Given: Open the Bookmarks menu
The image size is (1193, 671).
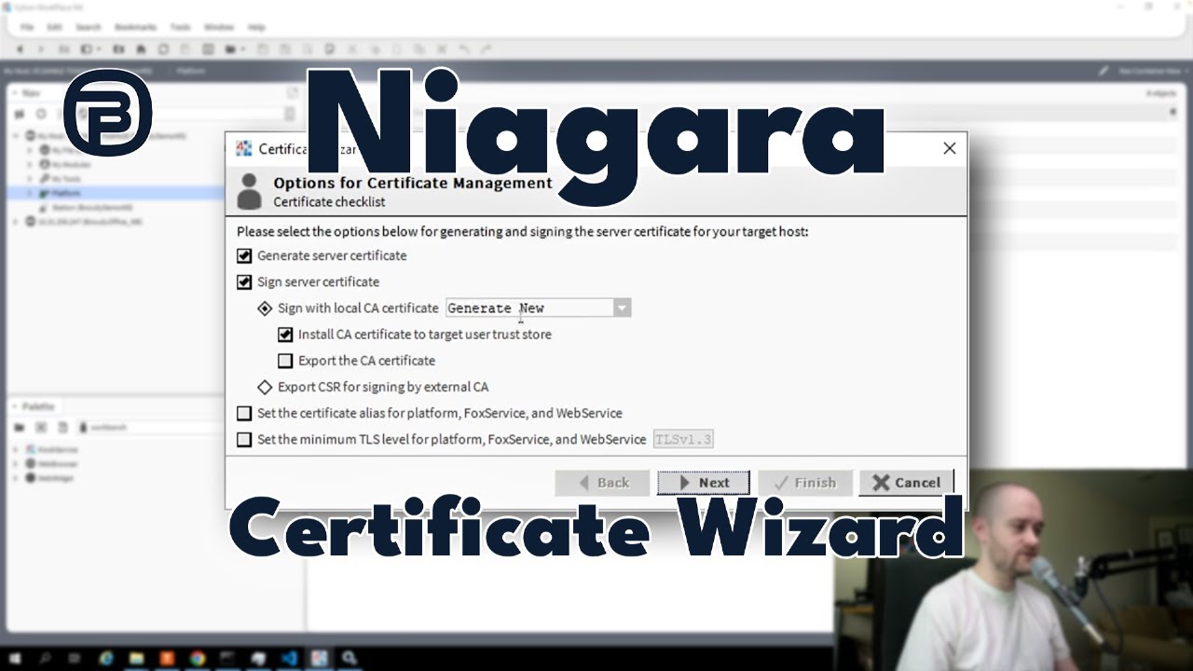Looking at the screenshot, I should [x=135, y=27].
